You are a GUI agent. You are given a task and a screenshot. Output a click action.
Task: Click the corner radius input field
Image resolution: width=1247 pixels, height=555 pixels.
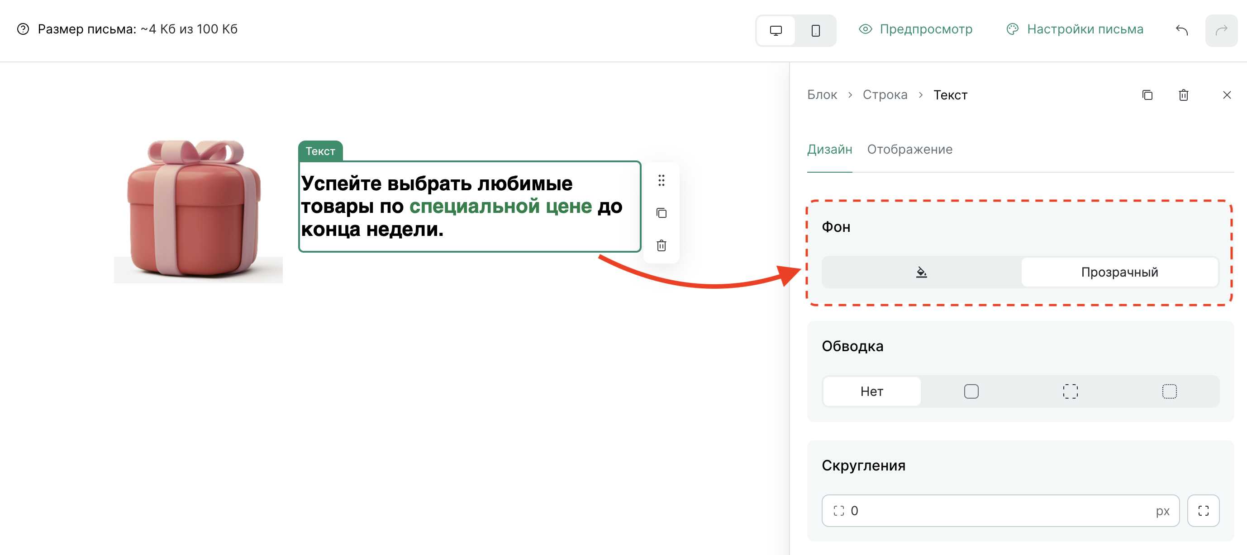(x=1000, y=511)
